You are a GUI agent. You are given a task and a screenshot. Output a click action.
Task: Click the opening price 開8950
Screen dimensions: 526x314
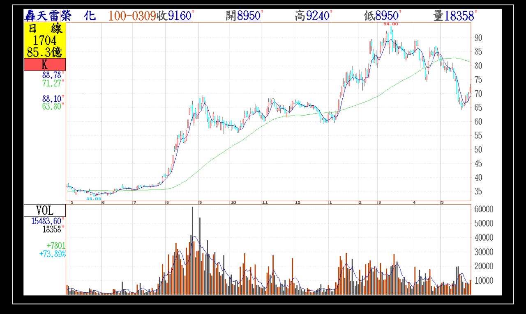[244, 16]
